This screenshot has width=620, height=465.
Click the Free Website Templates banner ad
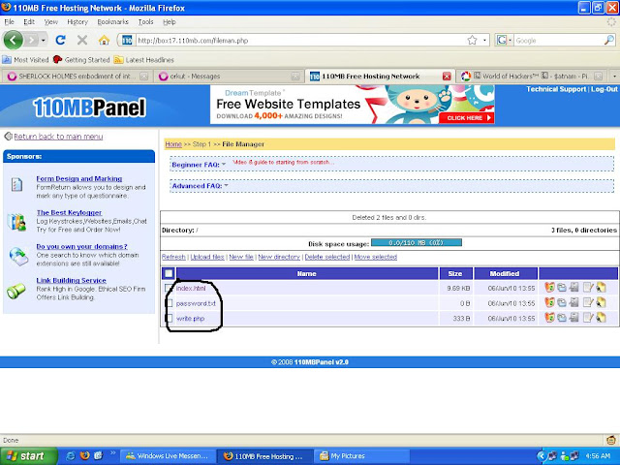pyautogui.click(x=353, y=105)
